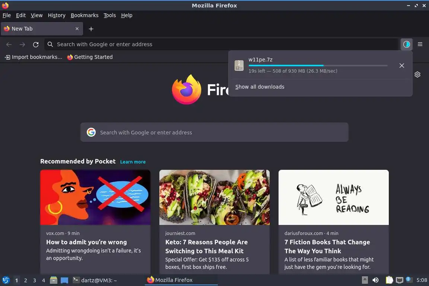This screenshot has width=429, height=286.
Task: Open the Firefox hamburger application menu
Action: [x=420, y=44]
